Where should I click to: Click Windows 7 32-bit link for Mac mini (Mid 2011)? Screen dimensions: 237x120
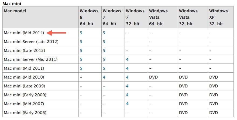pos(127,68)
